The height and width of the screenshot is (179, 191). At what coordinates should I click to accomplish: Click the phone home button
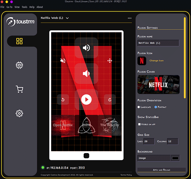tap(86, 156)
